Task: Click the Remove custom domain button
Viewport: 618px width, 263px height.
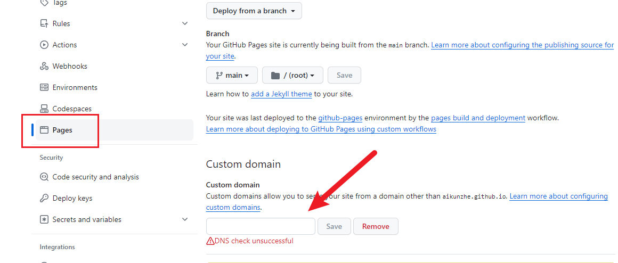Action: (x=376, y=226)
